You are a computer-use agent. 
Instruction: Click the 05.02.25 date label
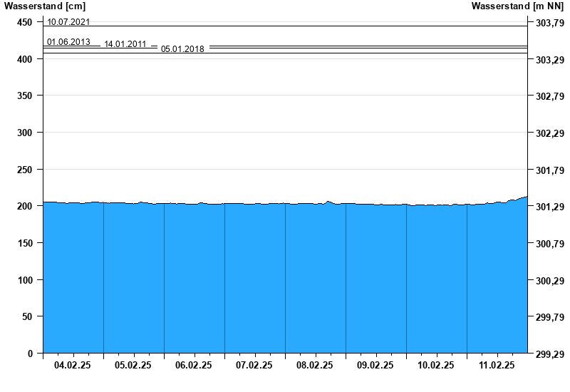click(x=134, y=365)
